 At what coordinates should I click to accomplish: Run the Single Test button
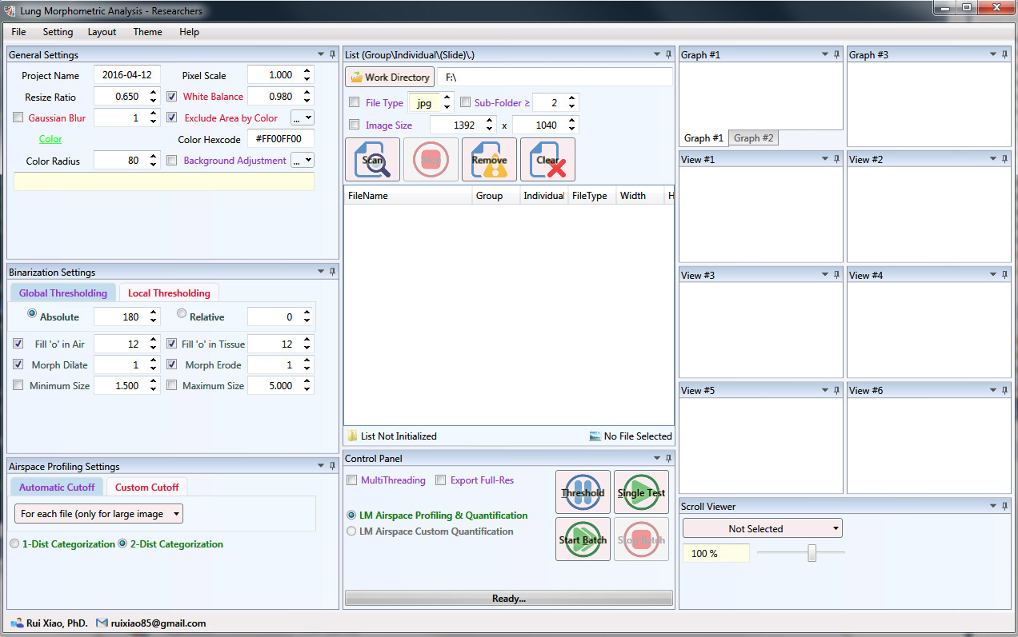tap(641, 492)
